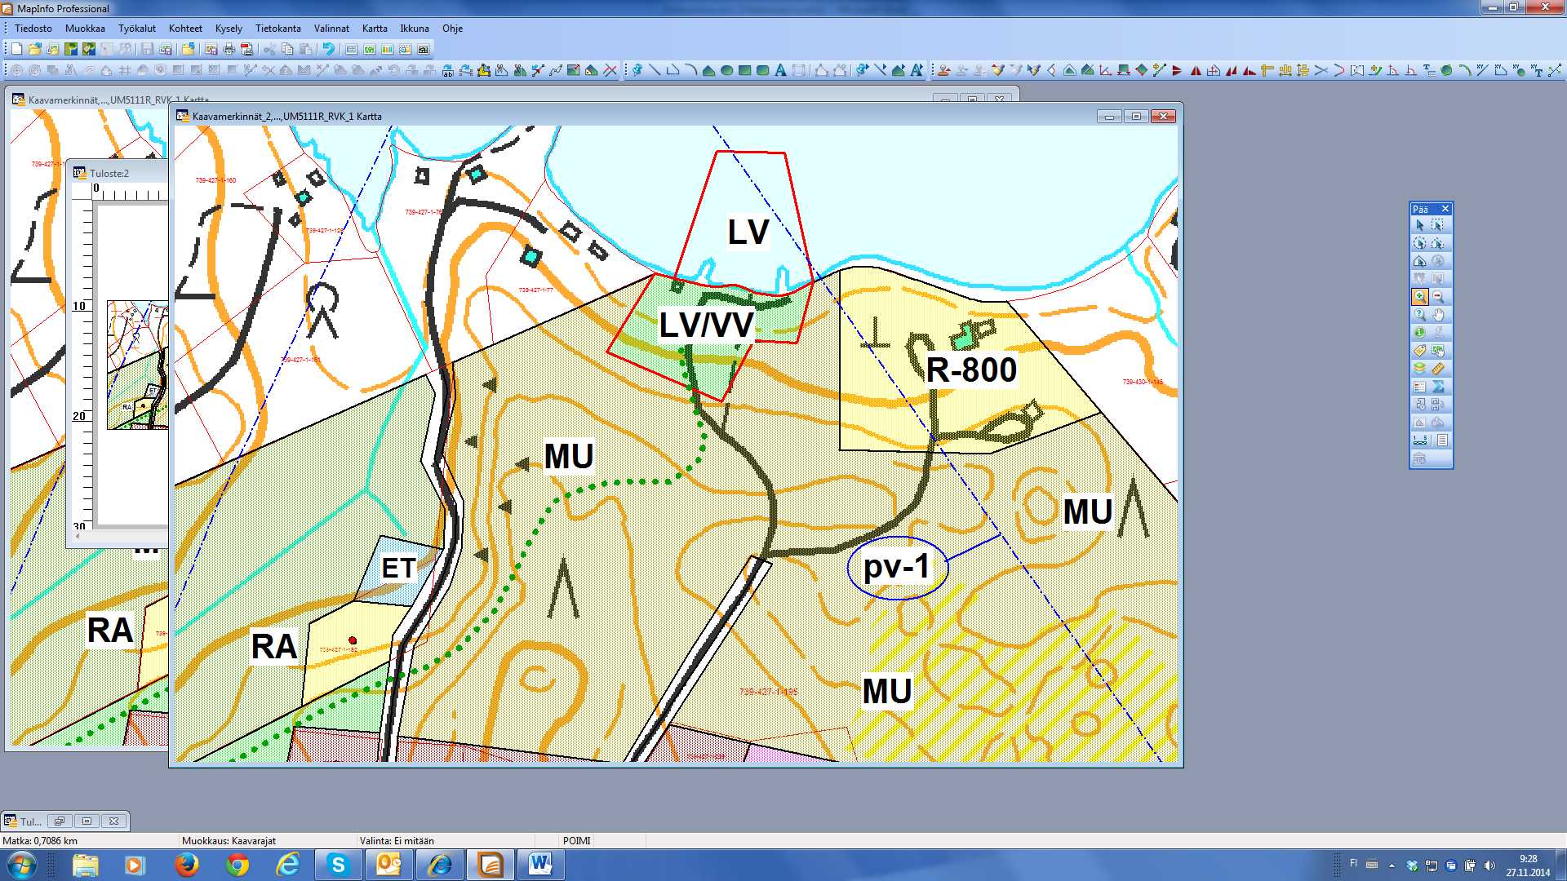Image resolution: width=1567 pixels, height=881 pixels.
Task: Open the Ikkuna menu
Action: [415, 28]
